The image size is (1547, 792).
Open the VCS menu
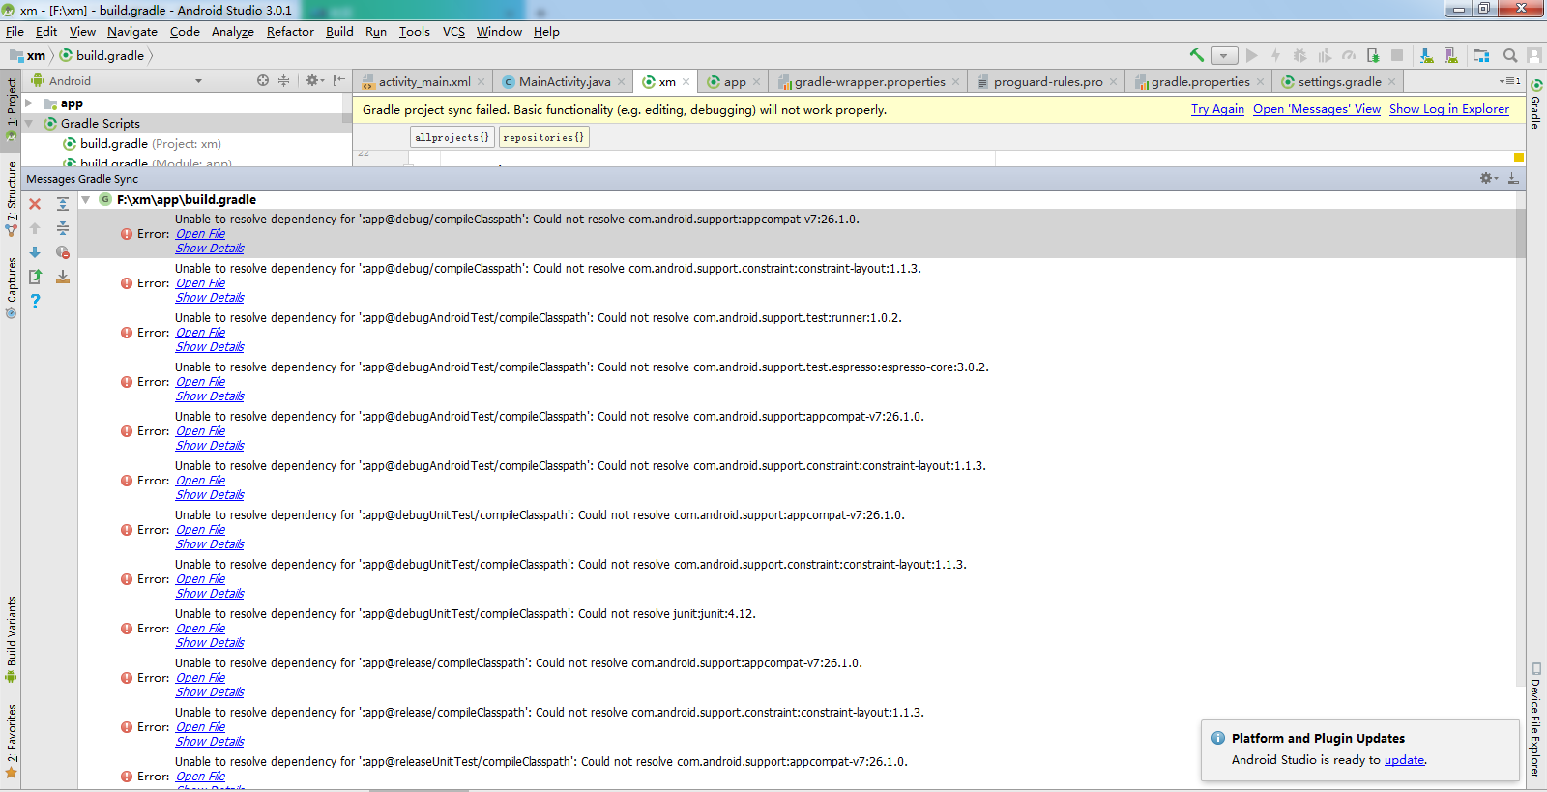(x=453, y=31)
